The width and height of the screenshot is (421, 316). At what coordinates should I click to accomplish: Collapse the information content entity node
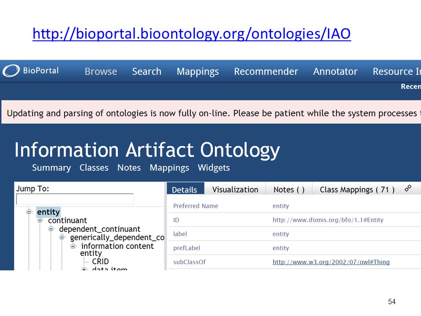click(73, 246)
